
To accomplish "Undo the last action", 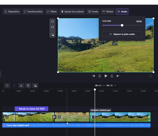I will [7, 86].
